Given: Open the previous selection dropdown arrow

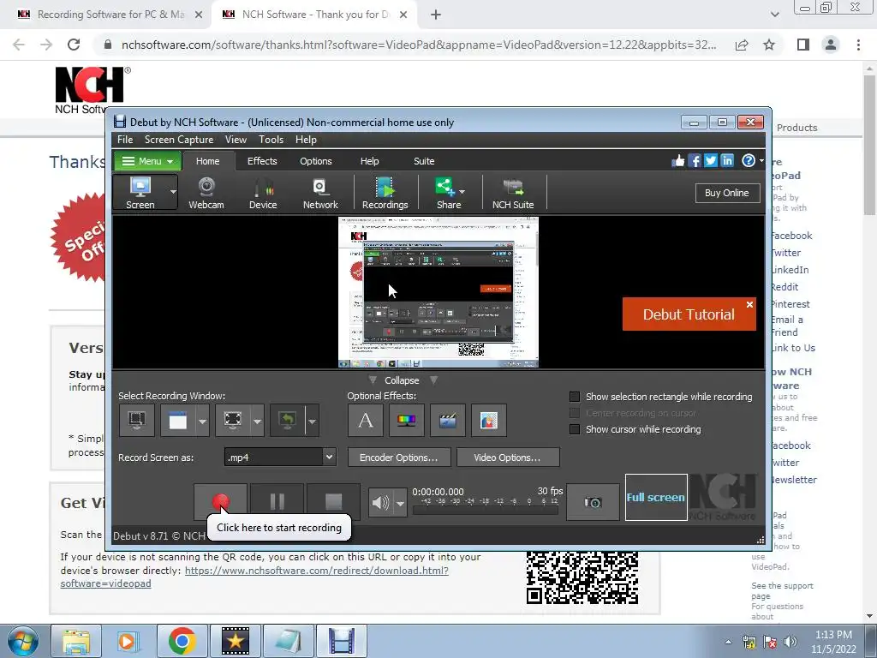Looking at the screenshot, I should [312, 421].
